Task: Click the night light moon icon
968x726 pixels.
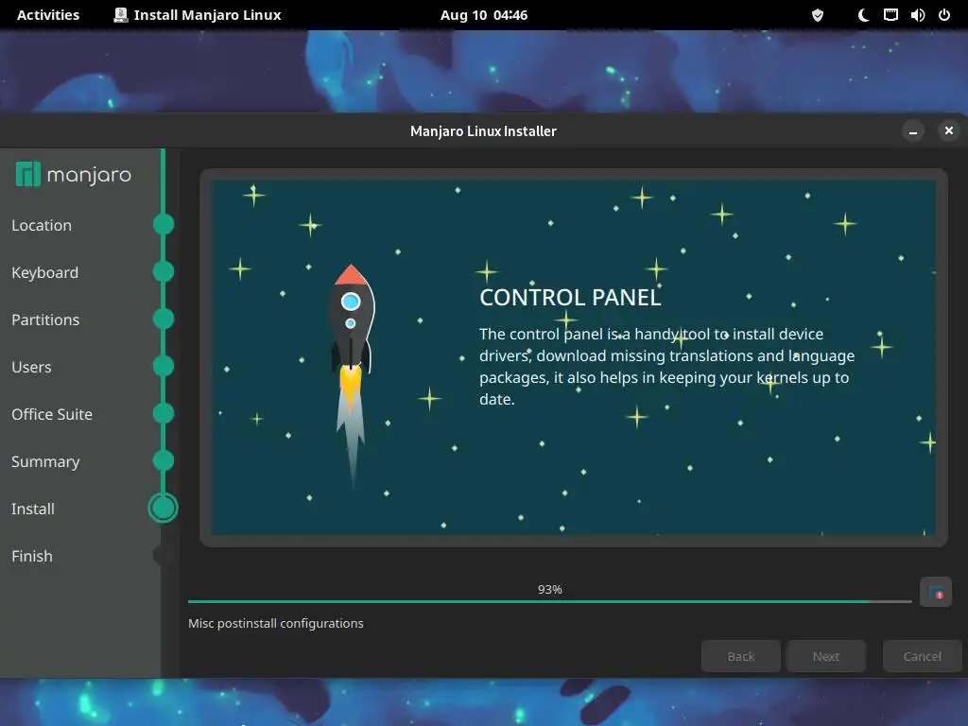Action: tap(864, 15)
